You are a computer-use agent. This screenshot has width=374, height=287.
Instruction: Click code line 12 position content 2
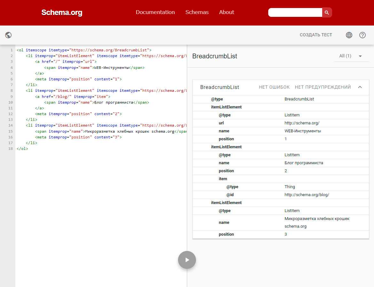coord(78,114)
